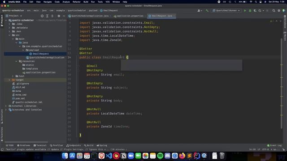287x161 pixels.
Task: Open the VCS menu
Action: pyautogui.click(x=108, y=2)
